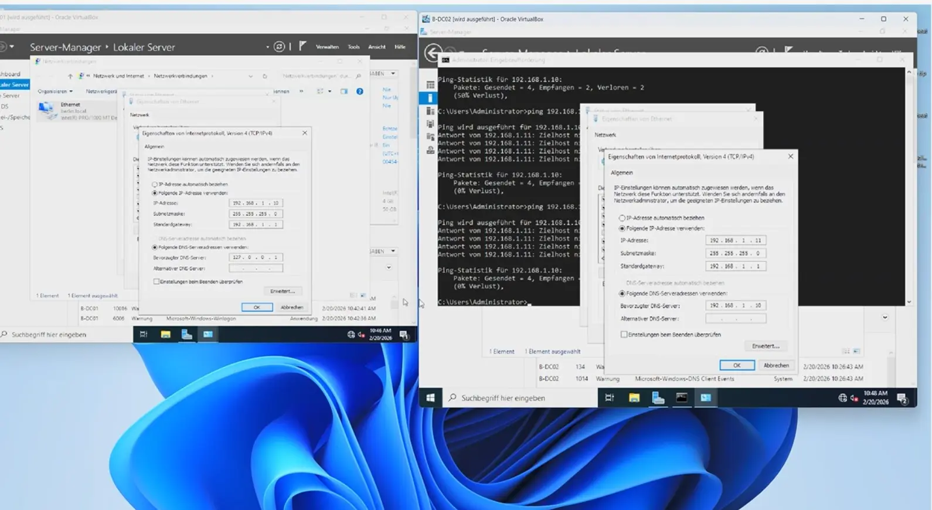Open notification center on B-DC01 taskbar
932x510 pixels.
coord(404,335)
